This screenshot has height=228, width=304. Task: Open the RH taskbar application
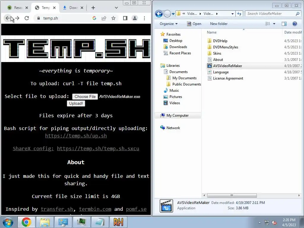click(118, 222)
